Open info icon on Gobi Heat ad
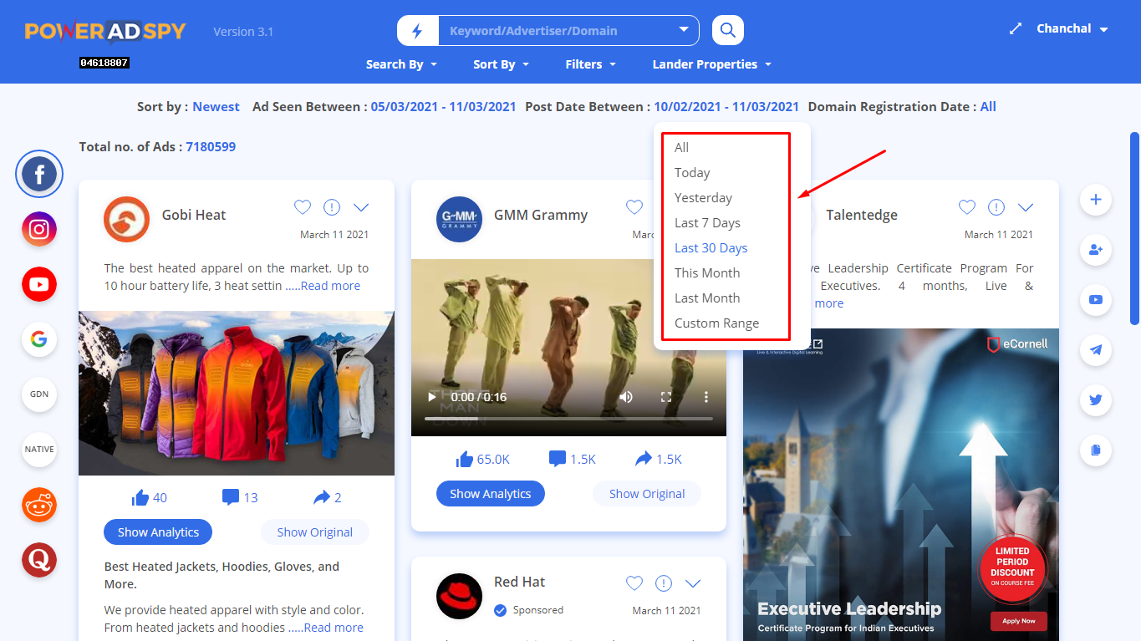This screenshot has height=641, width=1141. pyautogui.click(x=332, y=207)
